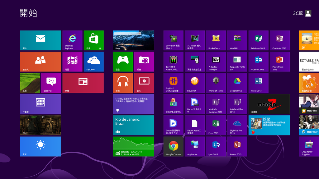Open Lync 2013
The height and width of the screenshot is (179, 319).
point(216,147)
